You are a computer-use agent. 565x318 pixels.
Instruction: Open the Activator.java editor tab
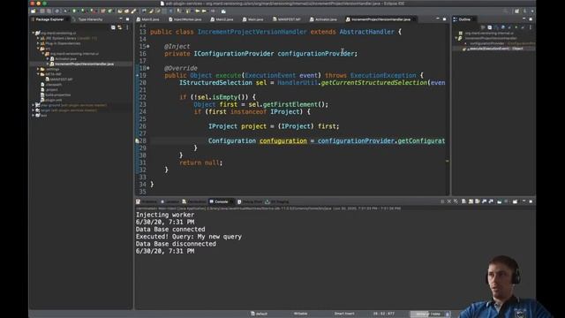click(323, 19)
